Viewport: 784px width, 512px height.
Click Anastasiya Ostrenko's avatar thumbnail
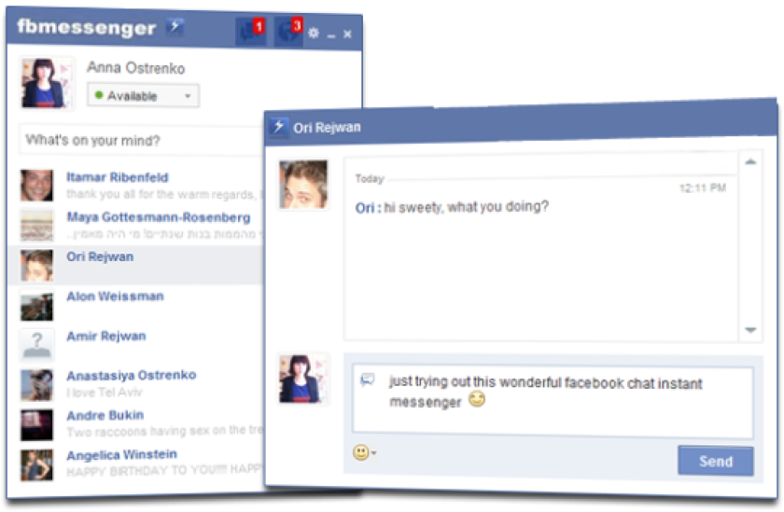pyautogui.click(x=36, y=384)
